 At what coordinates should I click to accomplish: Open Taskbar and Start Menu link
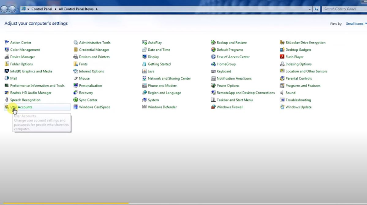pyautogui.click(x=234, y=100)
